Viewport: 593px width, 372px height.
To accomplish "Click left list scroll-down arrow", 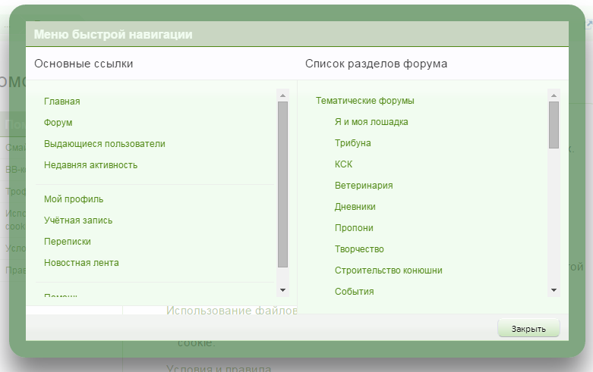I will point(282,290).
